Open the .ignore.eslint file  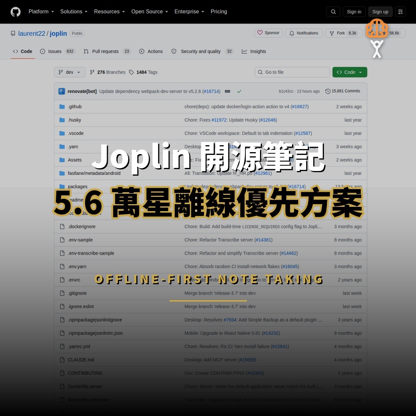tap(81, 307)
